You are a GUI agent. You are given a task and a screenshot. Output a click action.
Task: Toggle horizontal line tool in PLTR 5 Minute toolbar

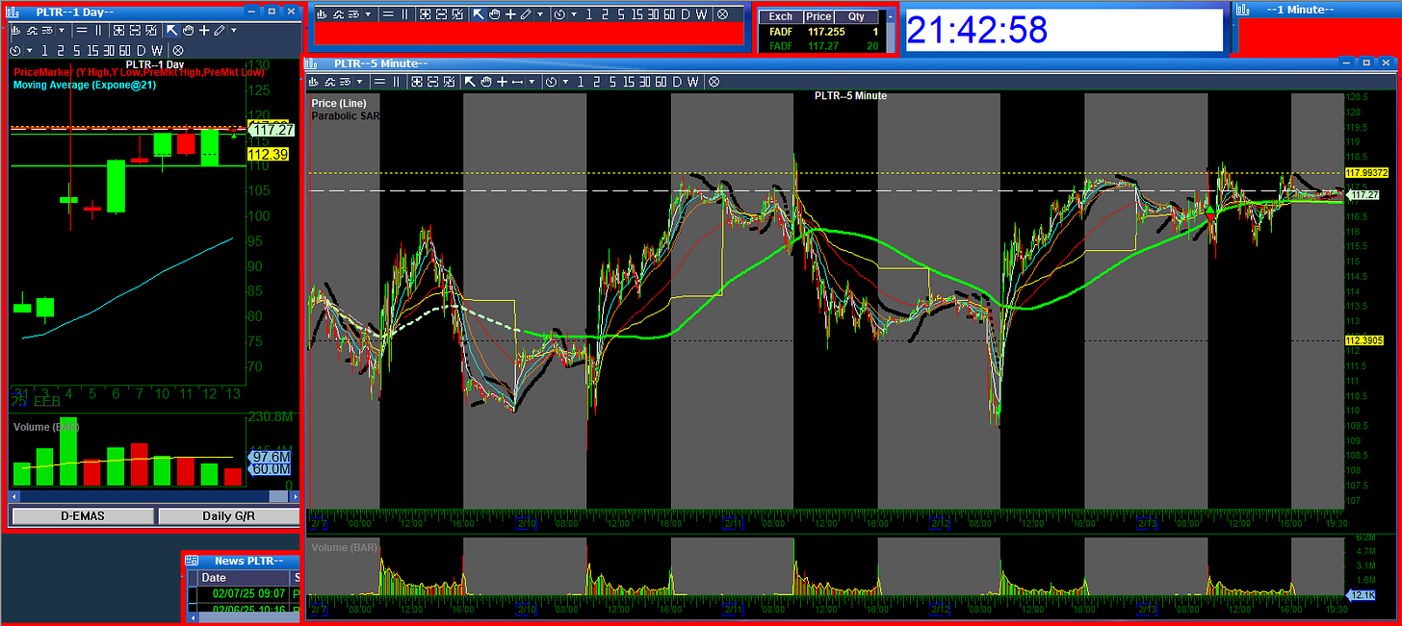pos(379,82)
